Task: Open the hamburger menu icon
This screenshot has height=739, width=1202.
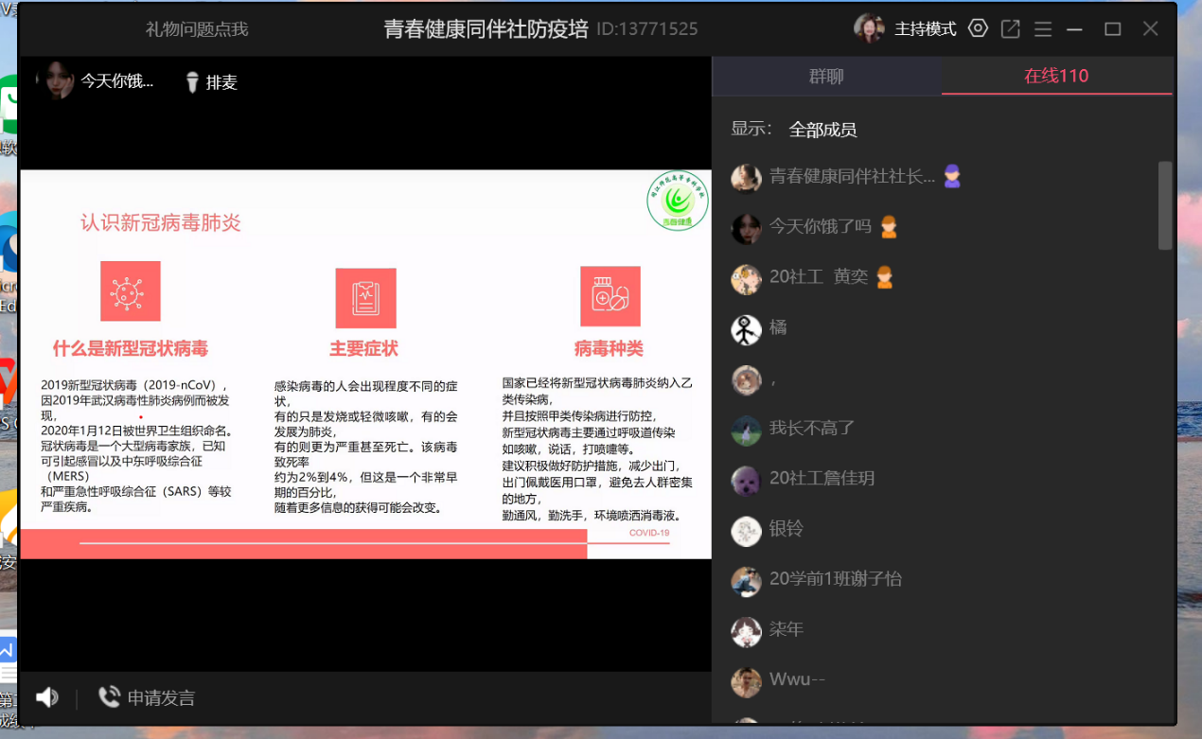Action: coord(1043,29)
